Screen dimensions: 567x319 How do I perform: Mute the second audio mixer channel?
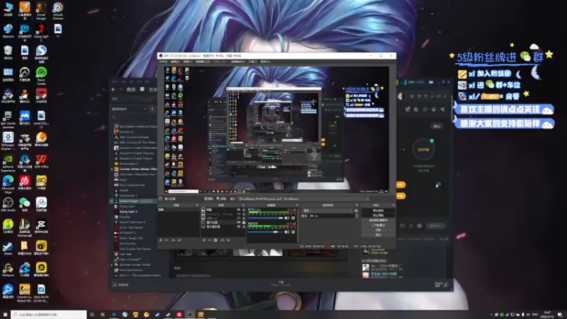click(288, 232)
